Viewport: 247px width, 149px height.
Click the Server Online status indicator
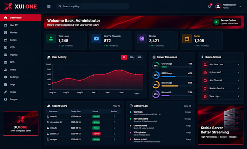(x=227, y=22)
